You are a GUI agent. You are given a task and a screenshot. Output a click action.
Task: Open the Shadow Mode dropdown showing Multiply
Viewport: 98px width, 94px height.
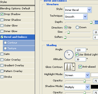[77, 87]
